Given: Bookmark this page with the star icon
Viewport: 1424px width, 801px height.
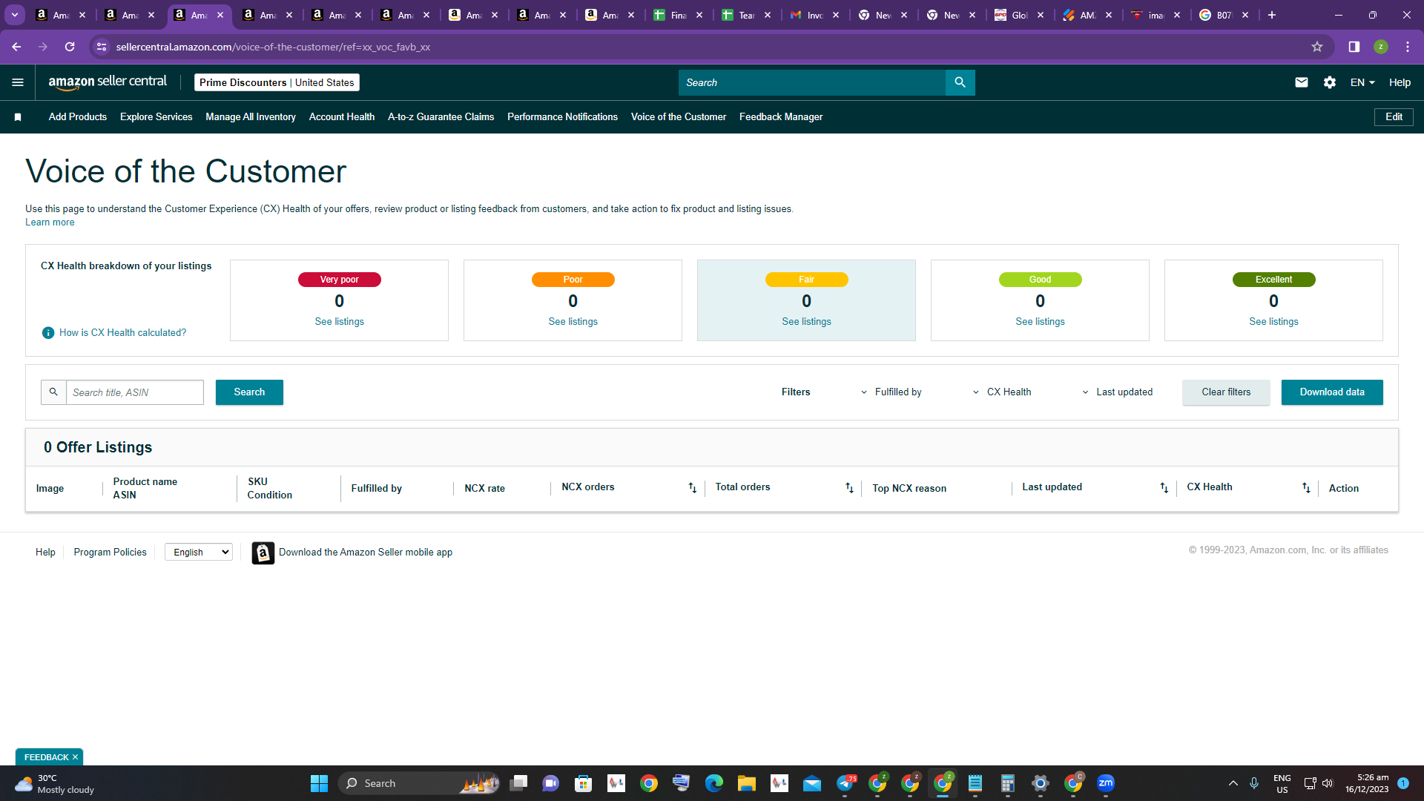Looking at the screenshot, I should click(x=1317, y=47).
